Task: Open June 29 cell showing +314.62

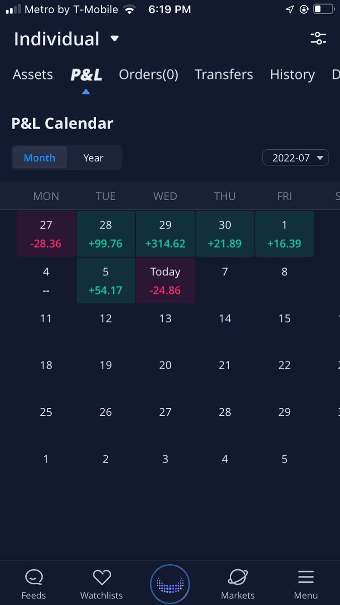Action: [x=165, y=234]
